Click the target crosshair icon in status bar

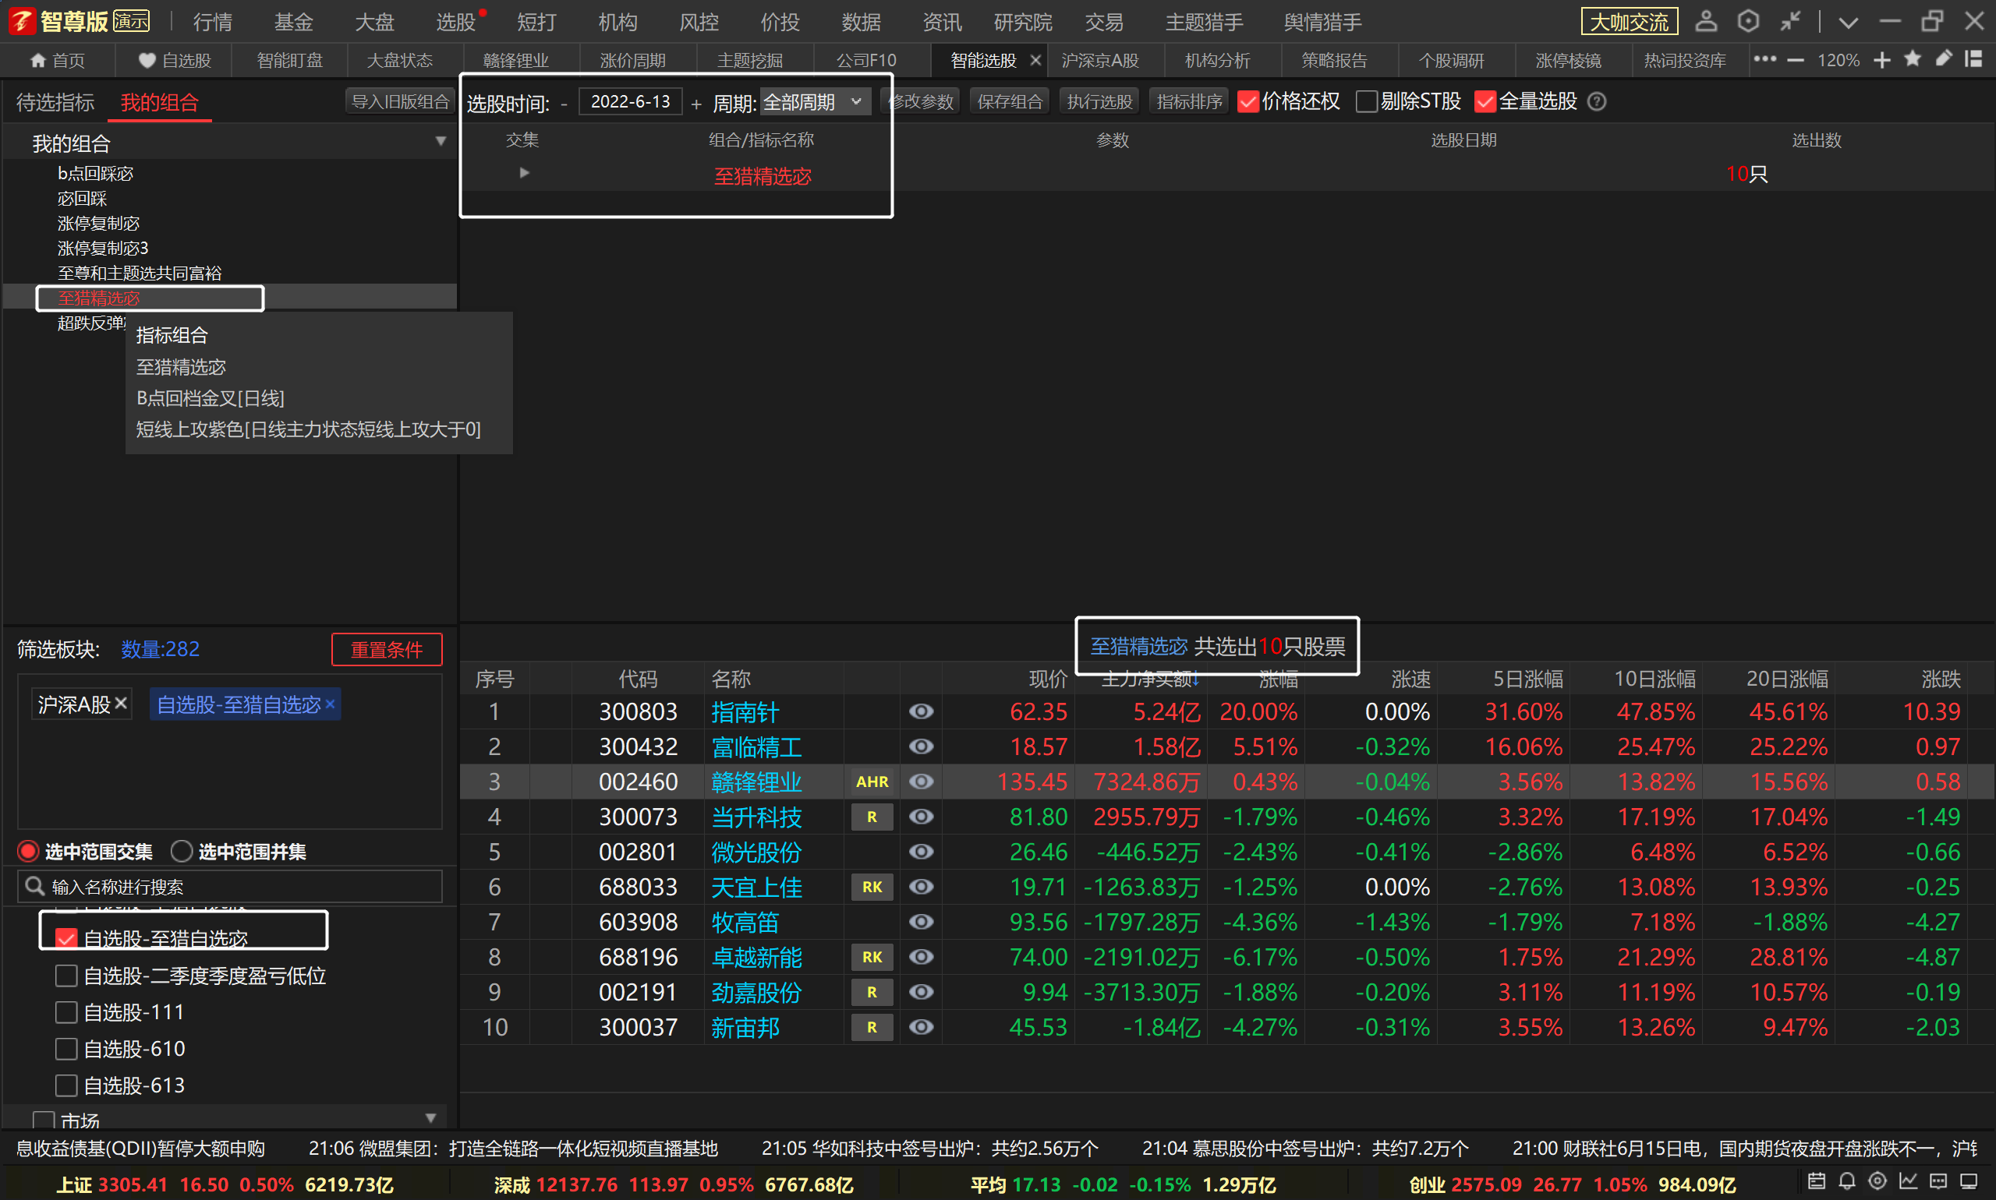point(1877,1181)
